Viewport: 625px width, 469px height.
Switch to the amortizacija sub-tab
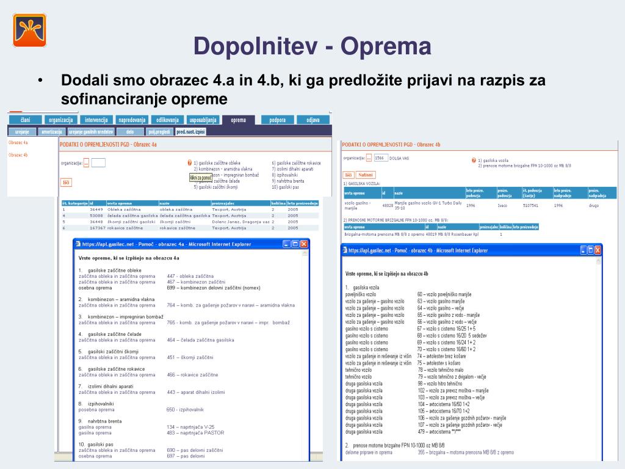click(52, 132)
